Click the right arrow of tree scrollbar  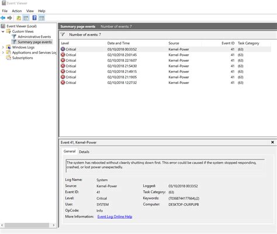point(54,225)
